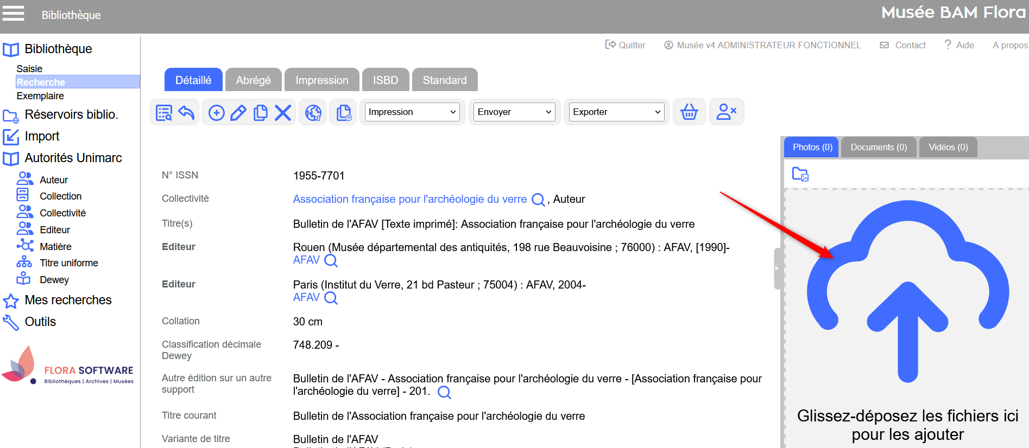
Task: Open Association française pour l'archéologie du verre link
Action: click(409, 199)
